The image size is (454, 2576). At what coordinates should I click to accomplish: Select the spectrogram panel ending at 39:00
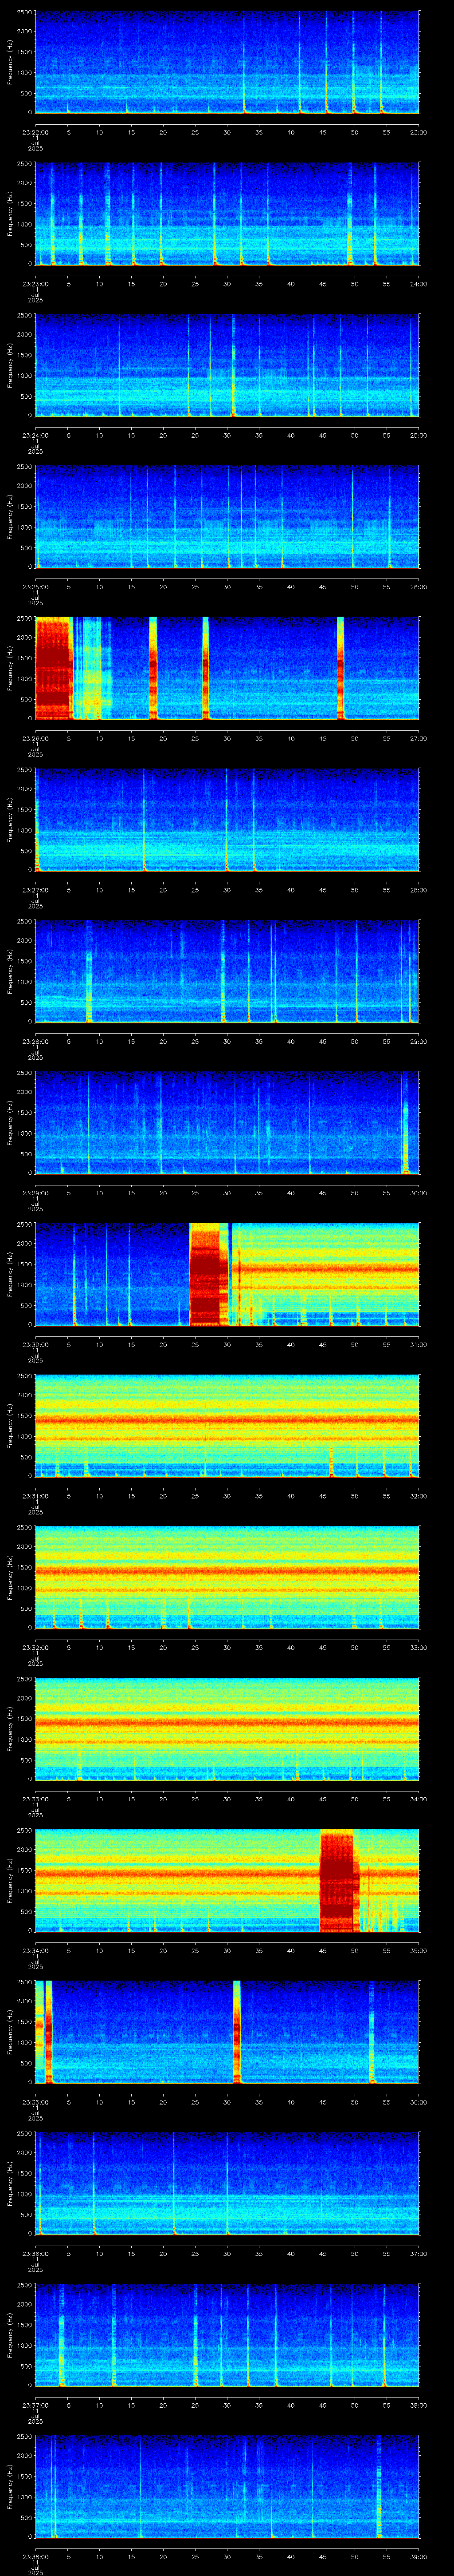pyautogui.click(x=227, y=2486)
